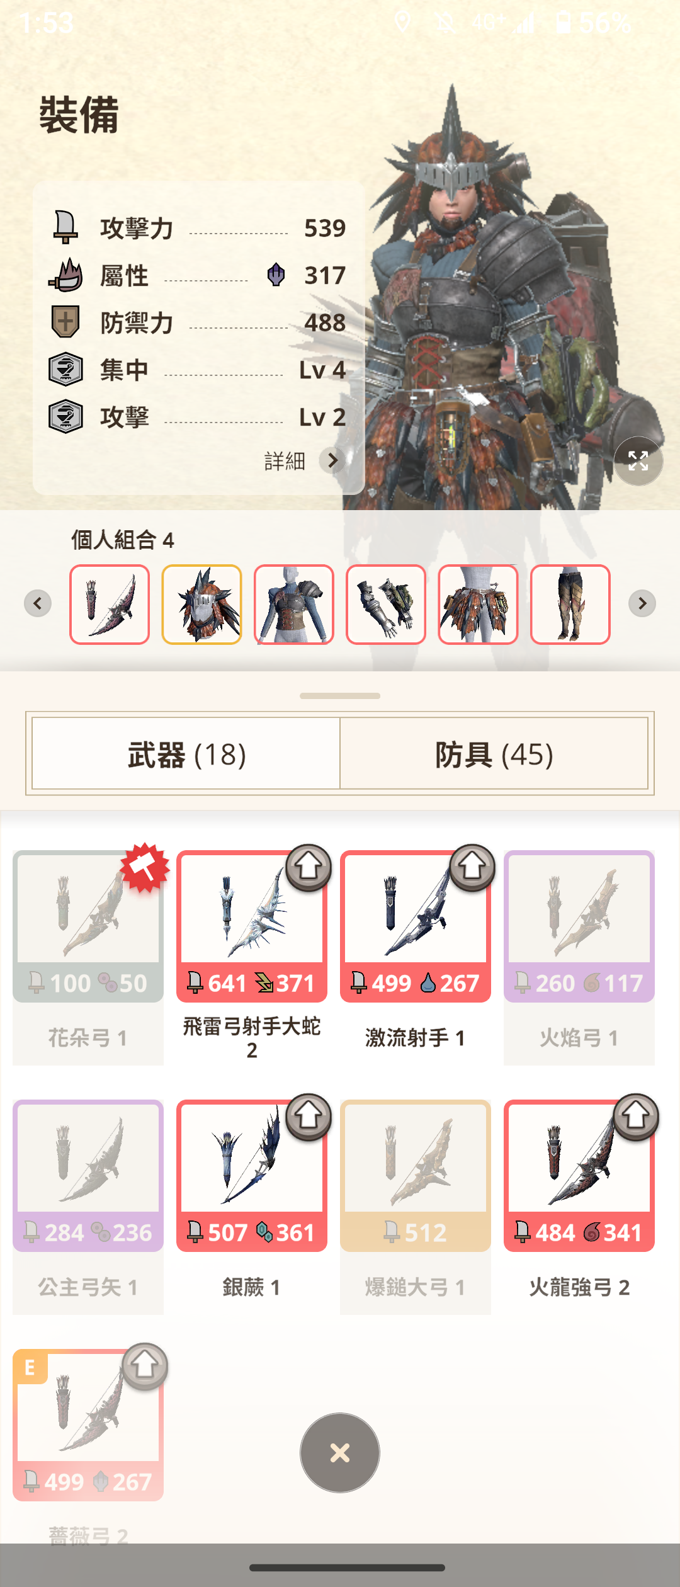This screenshot has width=680, height=1587.
Task: Select the bow weapon slot in the loadout
Action: pos(110,605)
